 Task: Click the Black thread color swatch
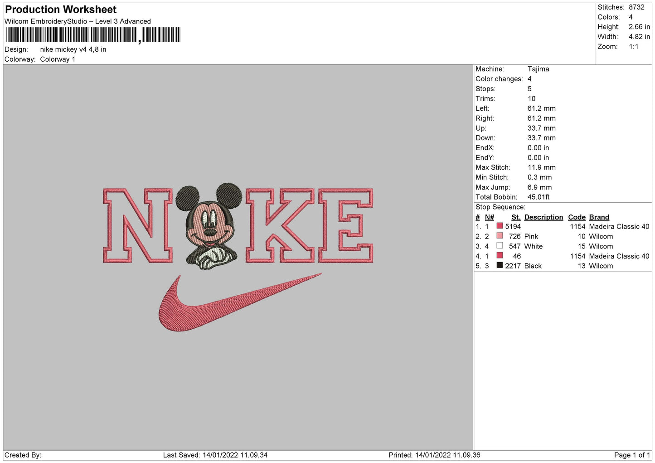pos(500,265)
